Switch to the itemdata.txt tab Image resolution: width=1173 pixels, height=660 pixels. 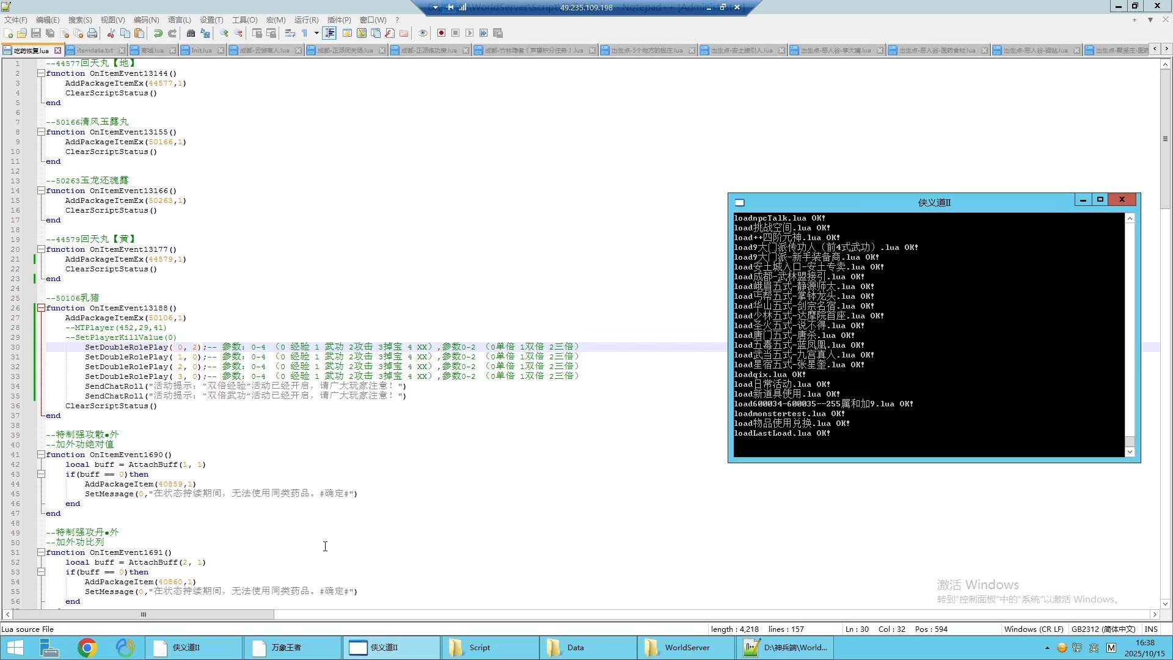(95, 50)
